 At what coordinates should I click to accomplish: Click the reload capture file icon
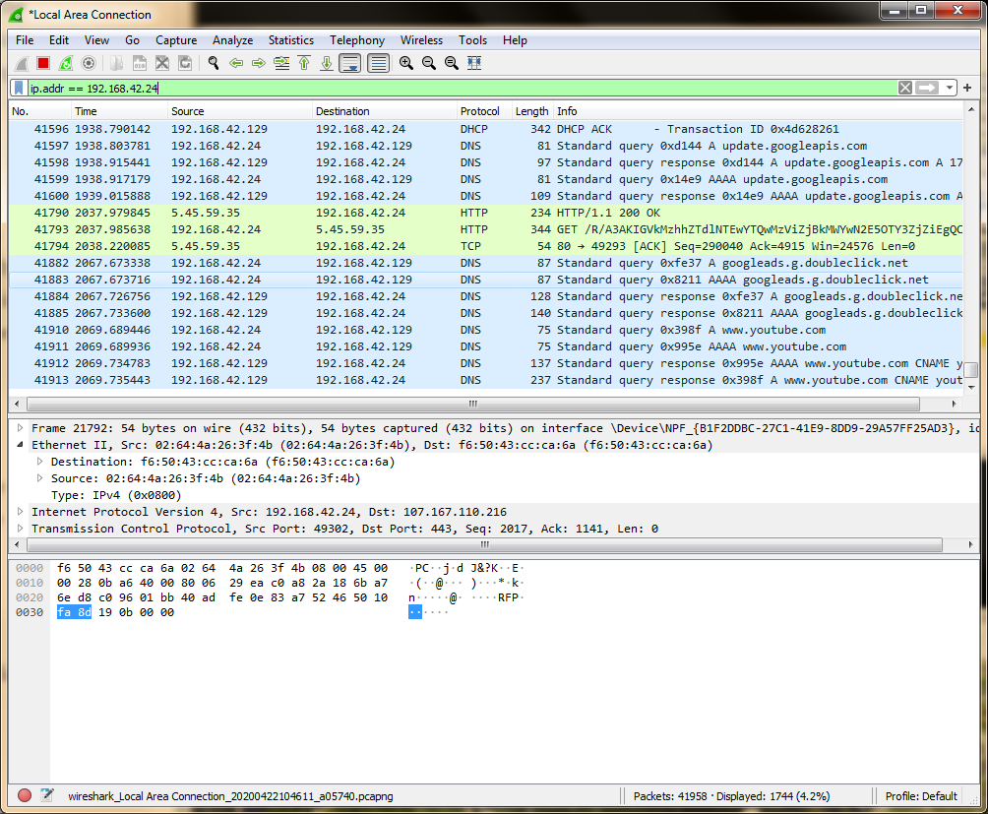[x=185, y=63]
